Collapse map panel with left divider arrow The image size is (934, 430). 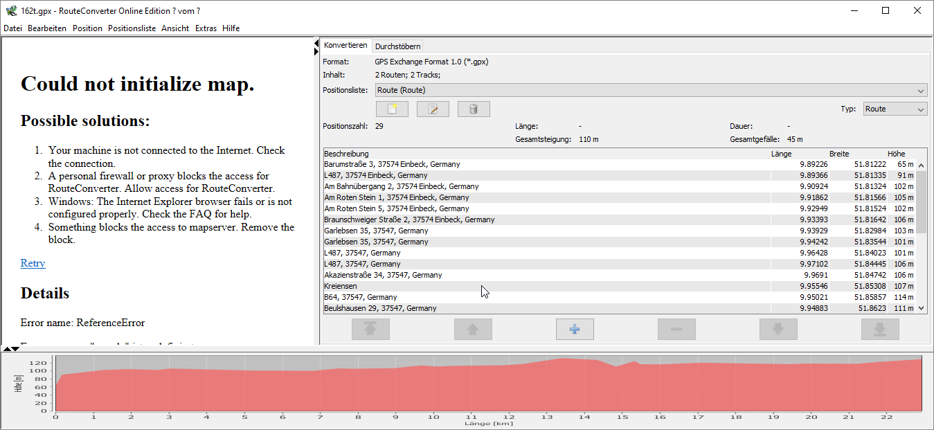tap(316, 43)
